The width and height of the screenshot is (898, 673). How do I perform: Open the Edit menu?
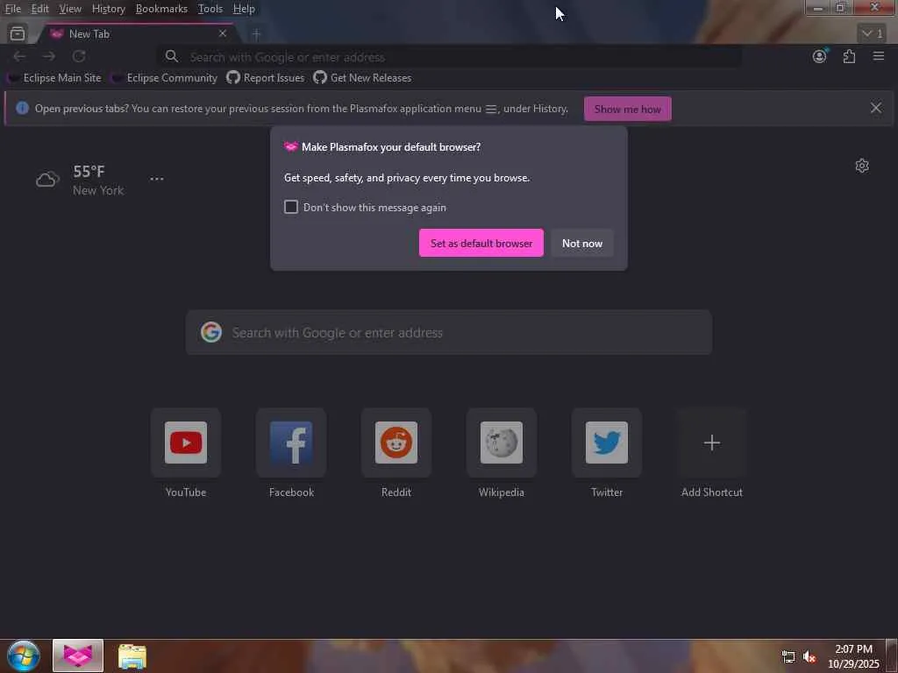click(39, 9)
